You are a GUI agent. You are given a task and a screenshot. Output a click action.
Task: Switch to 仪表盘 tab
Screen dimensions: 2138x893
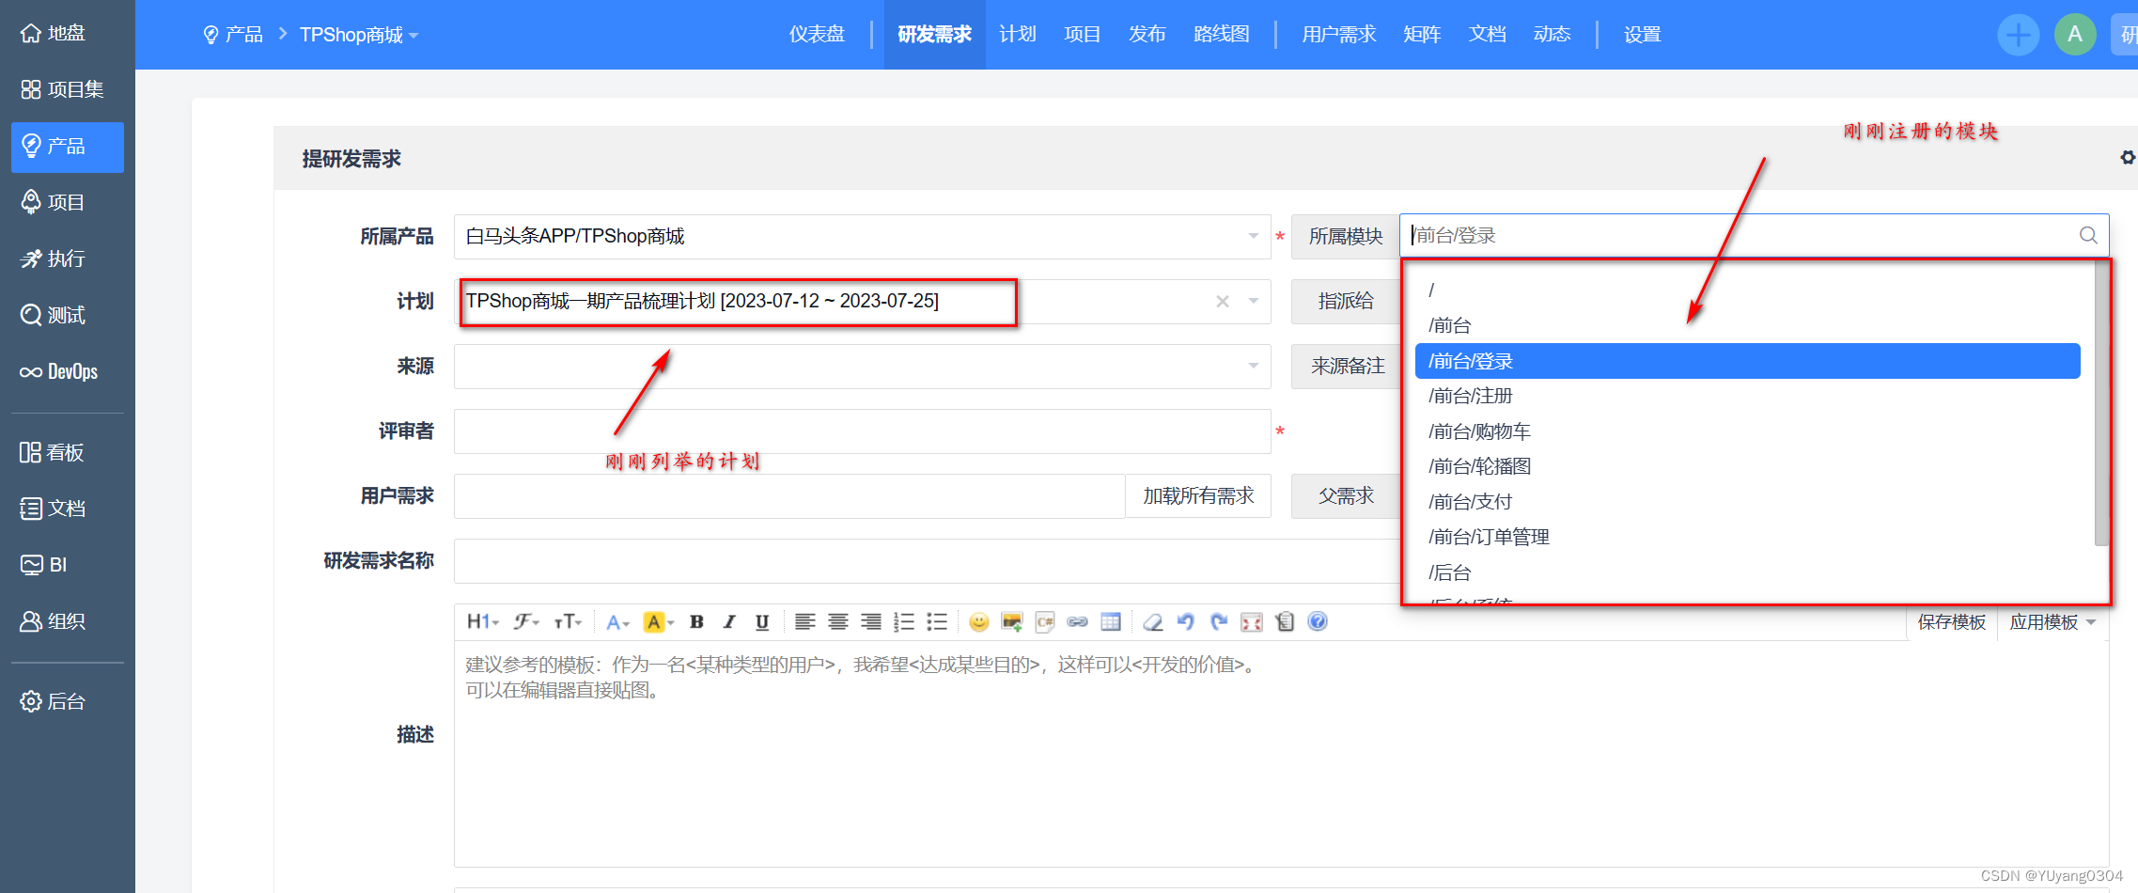817,35
